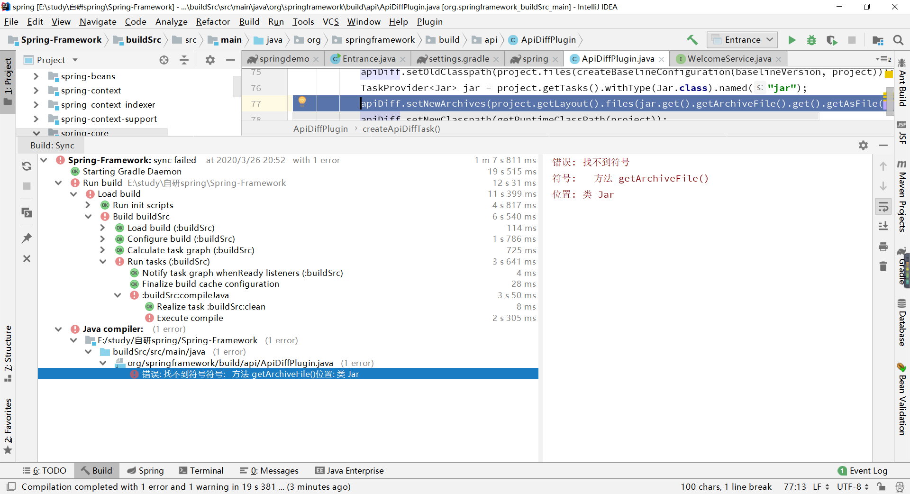Open the VCS menu
The width and height of the screenshot is (910, 494).
[330, 22]
